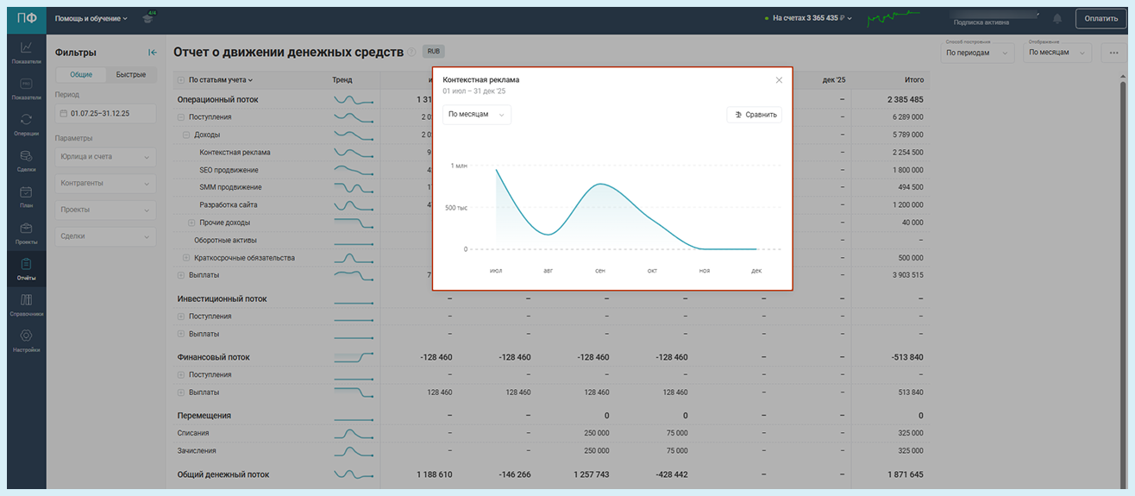Open Справочники in the sidebar
The image size is (1135, 496).
coord(26,305)
